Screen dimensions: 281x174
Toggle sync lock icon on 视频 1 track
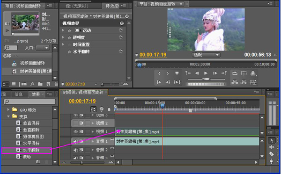pyautogui.click(x=81, y=132)
